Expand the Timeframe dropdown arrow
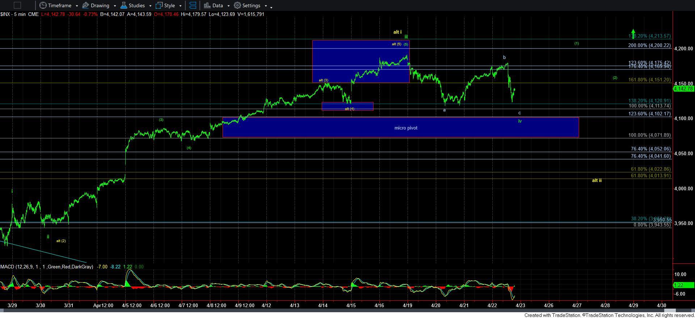Image resolution: width=695 pixels, height=318 pixels. [77, 6]
